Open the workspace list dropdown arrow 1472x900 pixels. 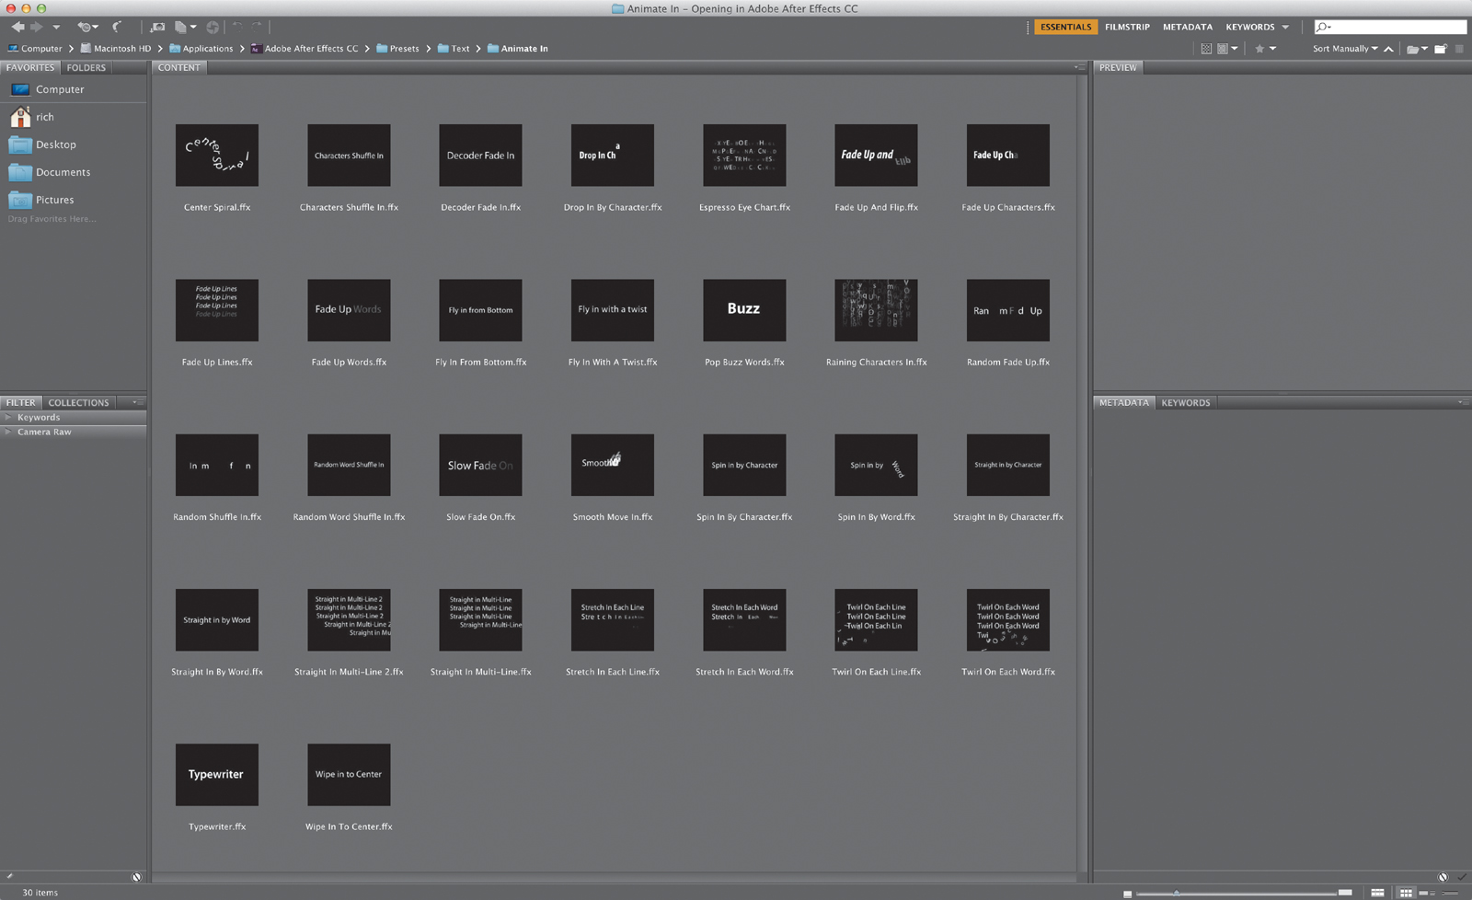pyautogui.click(x=1285, y=27)
